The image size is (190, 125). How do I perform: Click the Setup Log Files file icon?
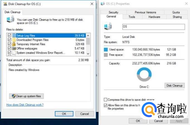[x=14, y=36]
